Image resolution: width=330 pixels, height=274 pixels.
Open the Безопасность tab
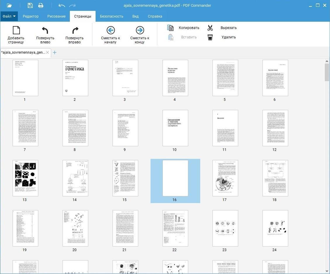tap(112, 16)
